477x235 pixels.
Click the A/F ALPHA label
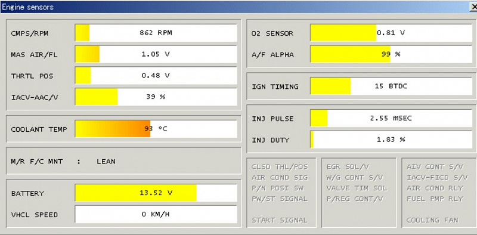[x=272, y=55]
